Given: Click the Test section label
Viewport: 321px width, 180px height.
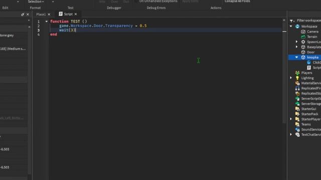Looking at the screenshot, I should coord(70,8).
